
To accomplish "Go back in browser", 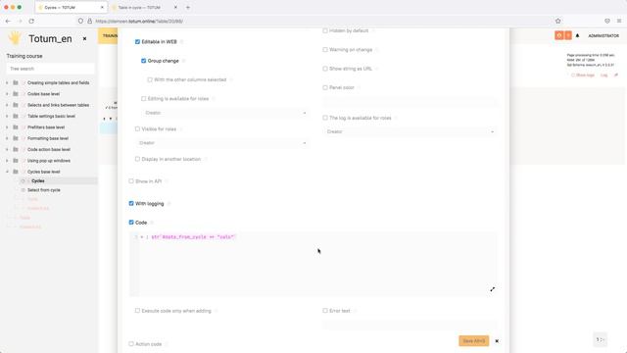I will [8, 21].
